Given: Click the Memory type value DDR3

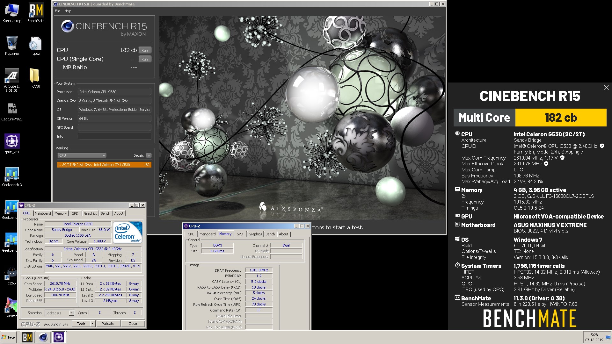Looking at the screenshot, I should [x=218, y=245].
